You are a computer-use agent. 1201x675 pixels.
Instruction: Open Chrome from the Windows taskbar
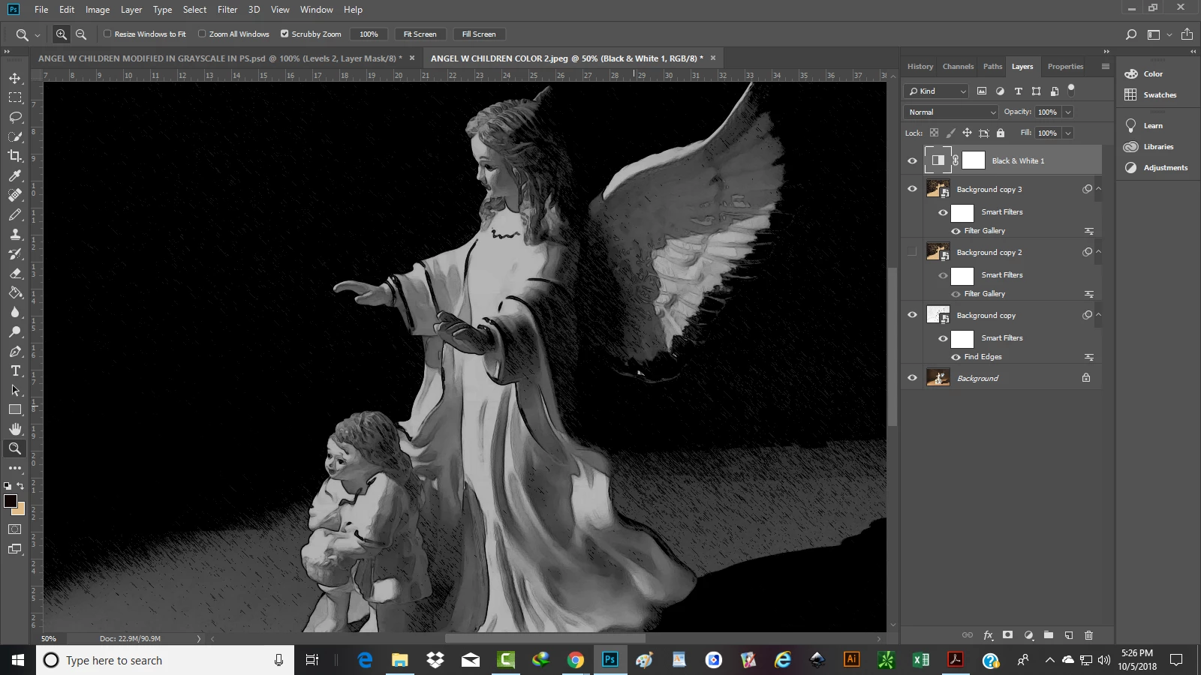575,660
